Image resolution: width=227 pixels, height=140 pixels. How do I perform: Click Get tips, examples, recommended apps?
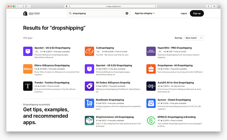click(x=46, y=116)
